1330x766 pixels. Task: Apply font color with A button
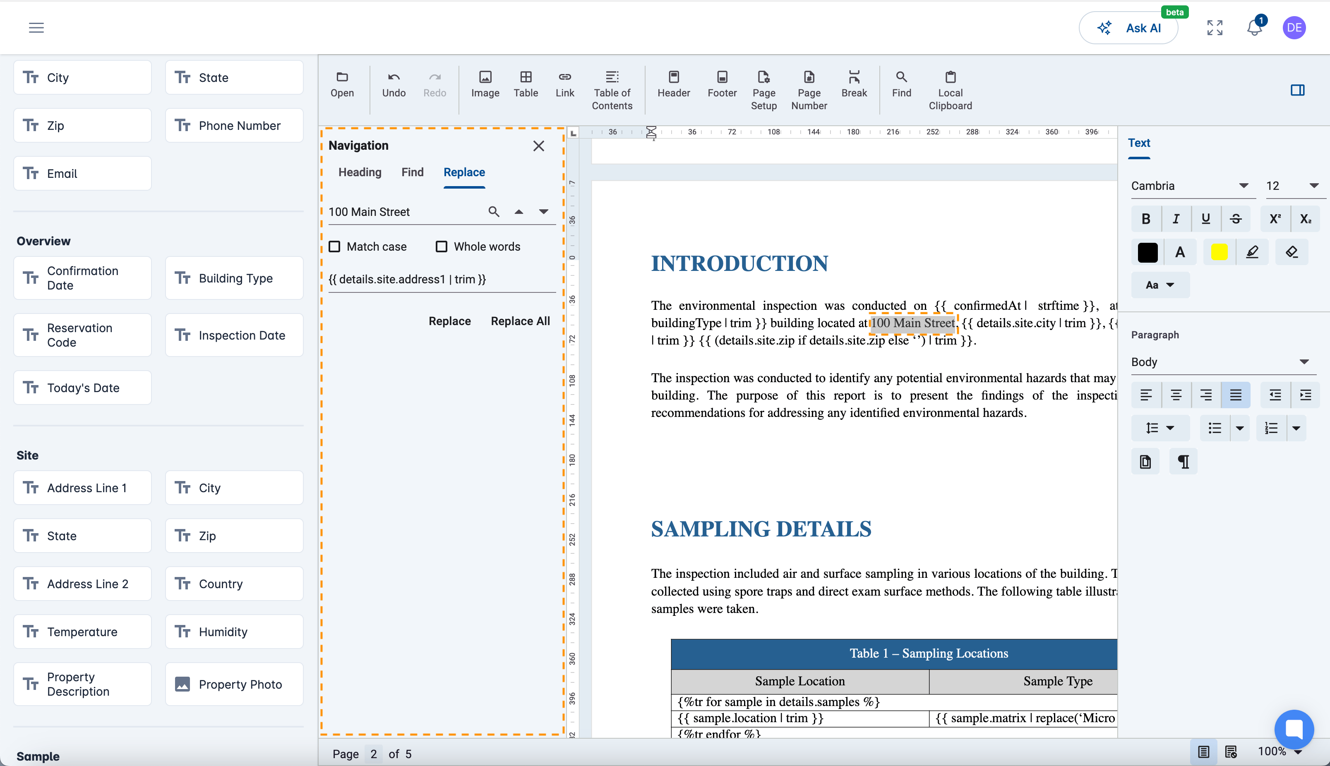[1180, 253]
